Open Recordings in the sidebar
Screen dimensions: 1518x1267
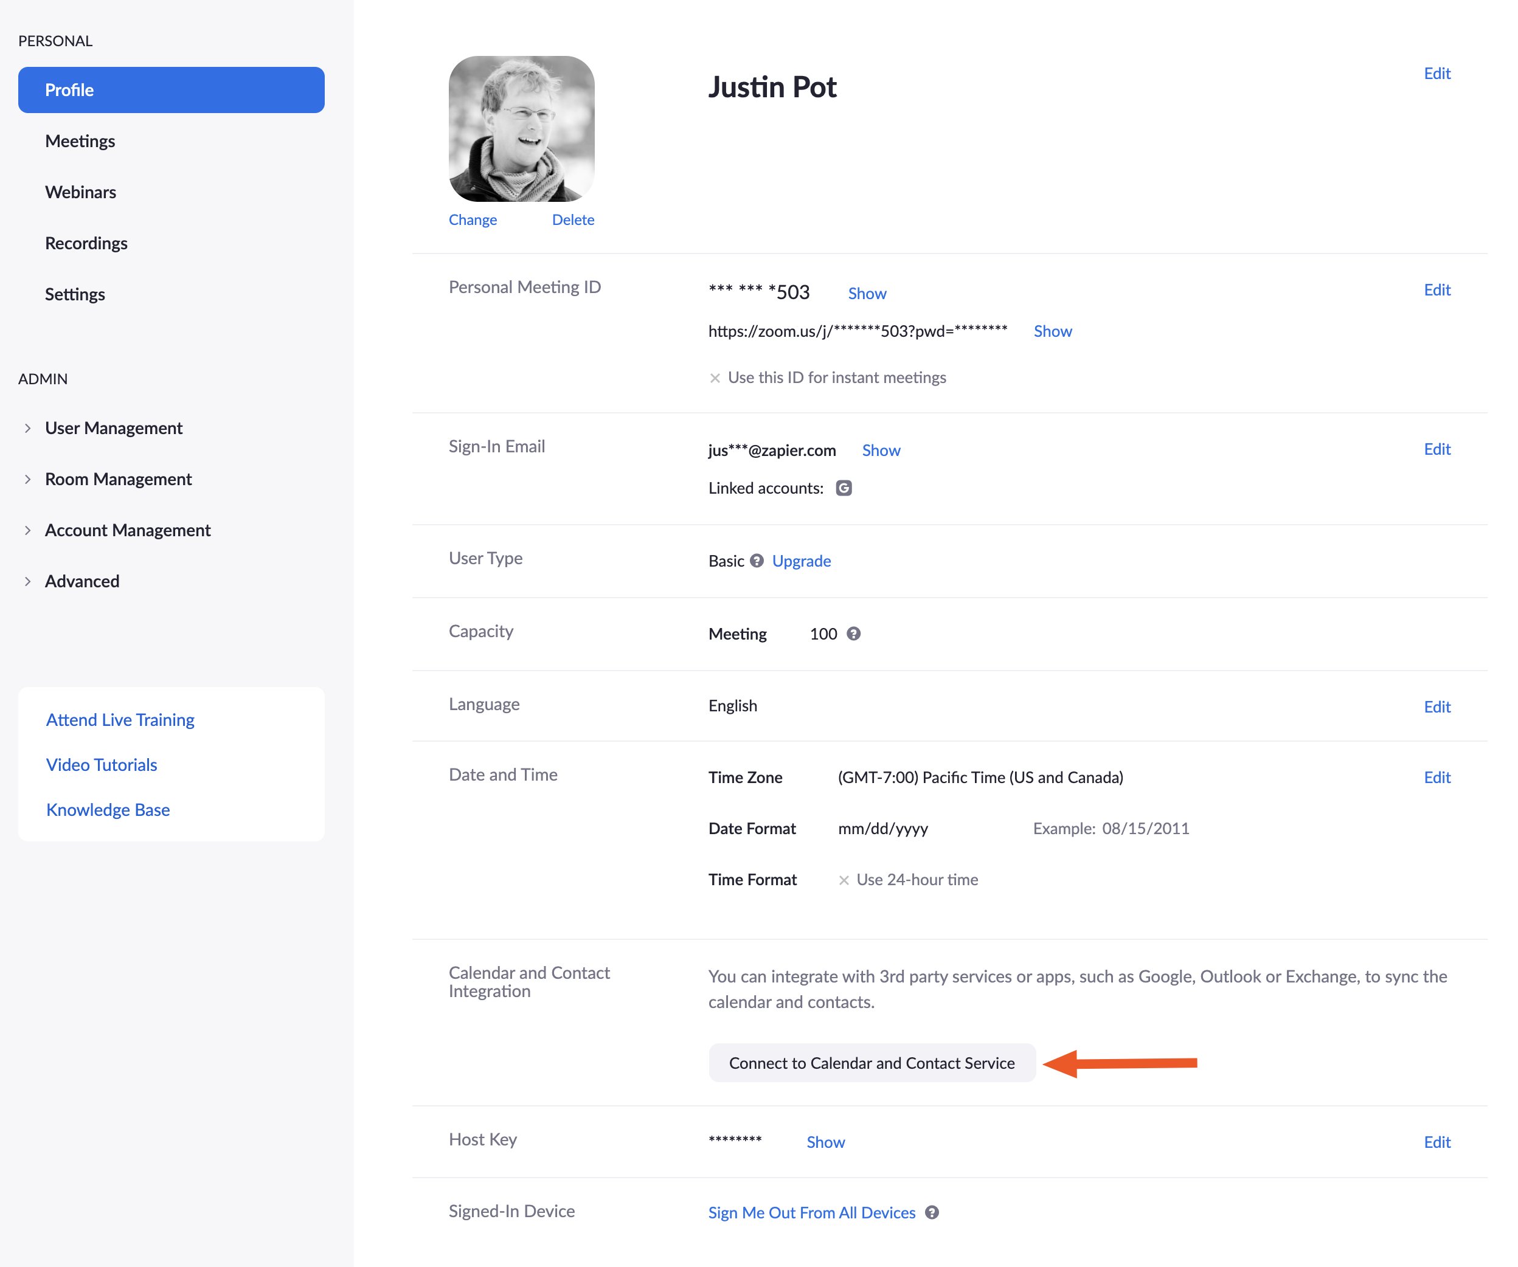point(86,243)
